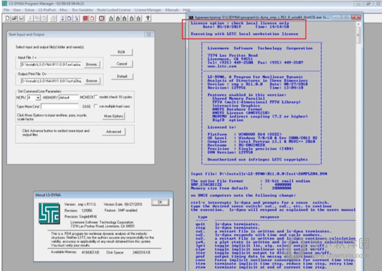
Task: Click the Type More Cmd input field
Action: coord(60,106)
